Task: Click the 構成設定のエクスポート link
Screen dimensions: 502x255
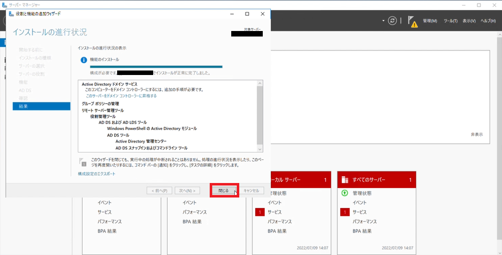Action: [97, 173]
